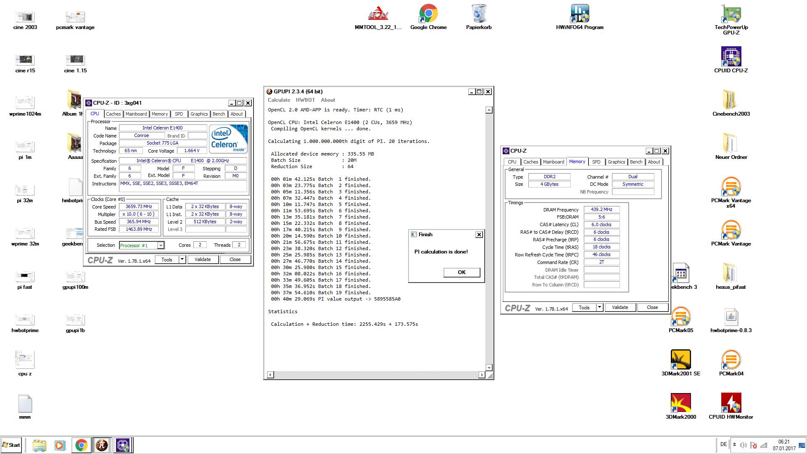807x454 pixels.
Task: Open the hexus_pifast folder
Action: pyautogui.click(x=731, y=276)
